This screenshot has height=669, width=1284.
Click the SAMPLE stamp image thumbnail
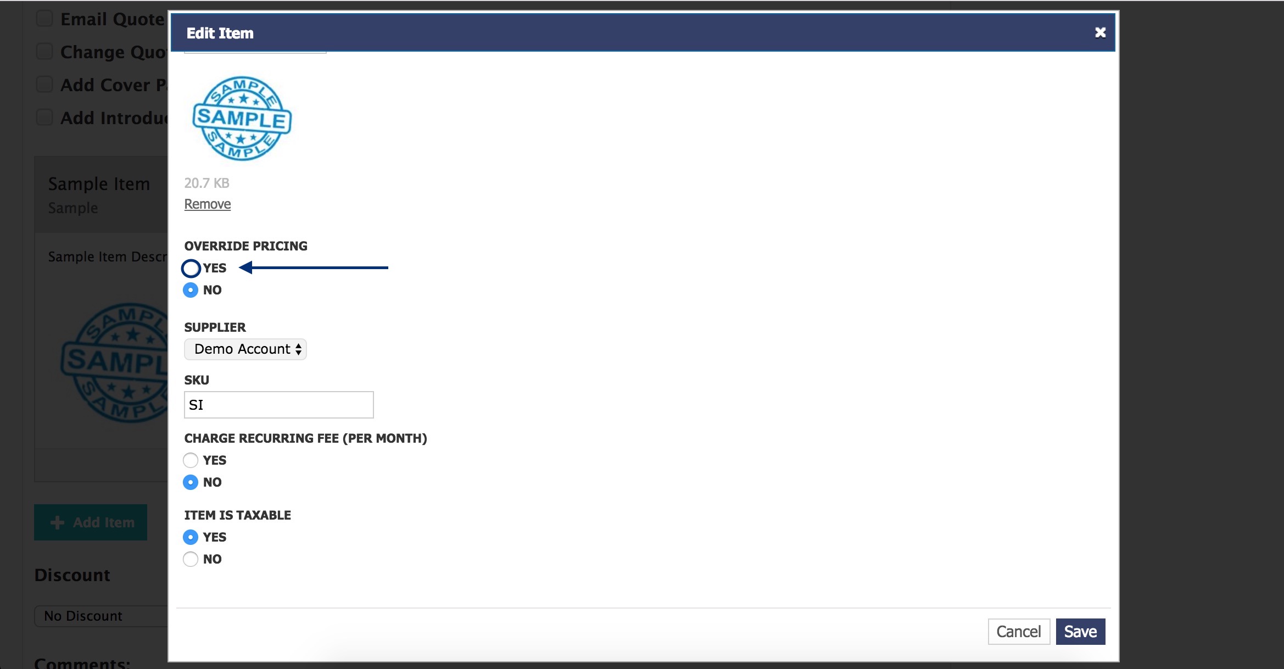click(x=242, y=119)
